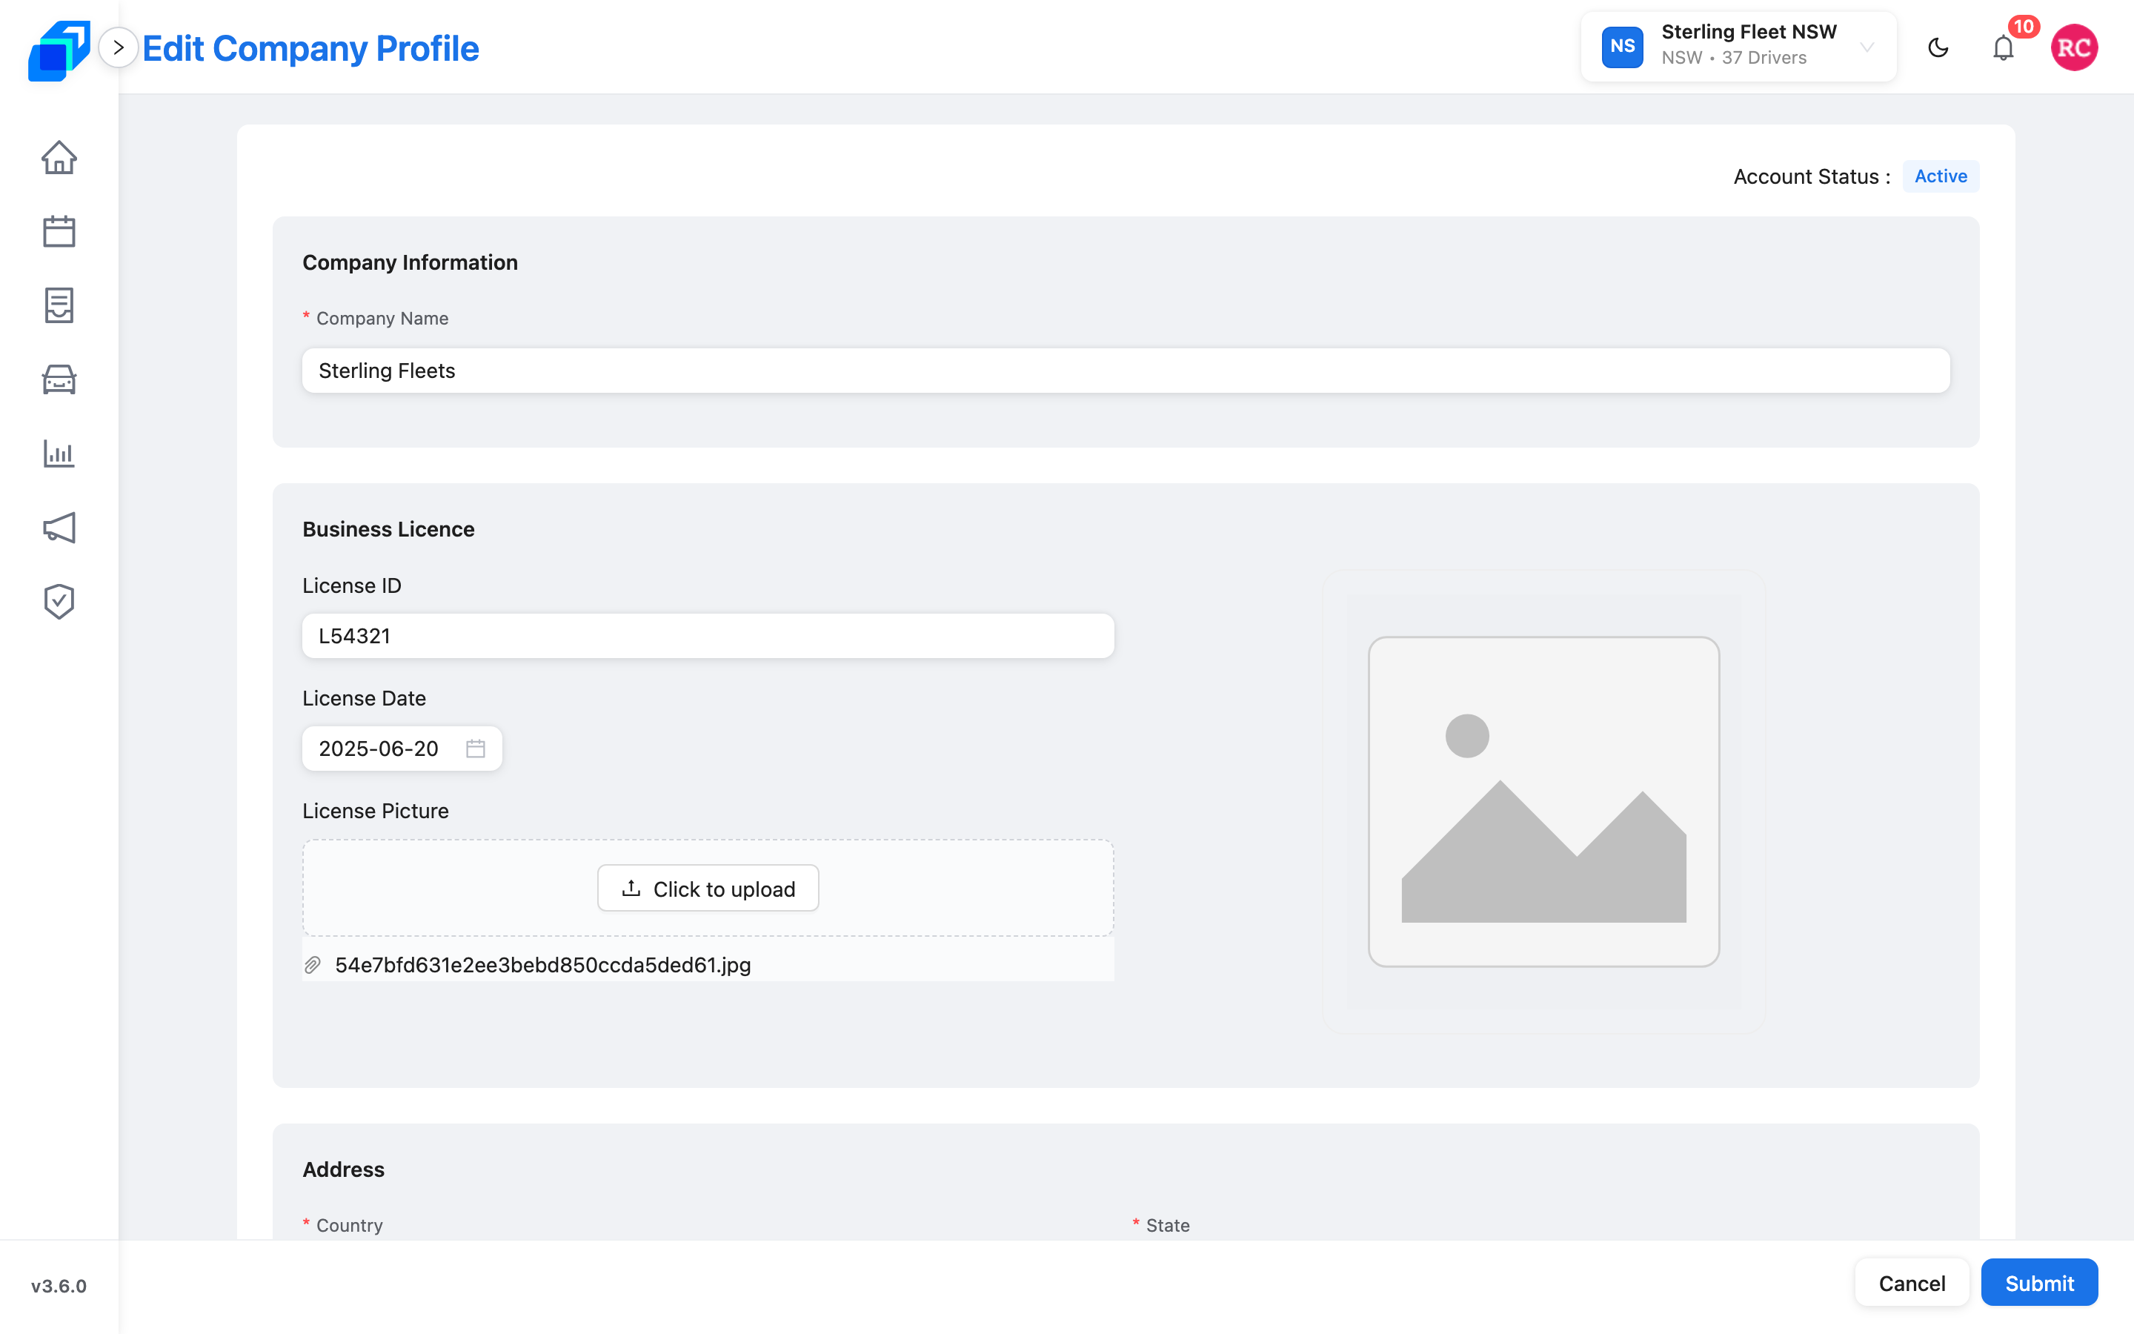Open the calendar sidebar icon
The width and height of the screenshot is (2134, 1334).
coord(59,231)
